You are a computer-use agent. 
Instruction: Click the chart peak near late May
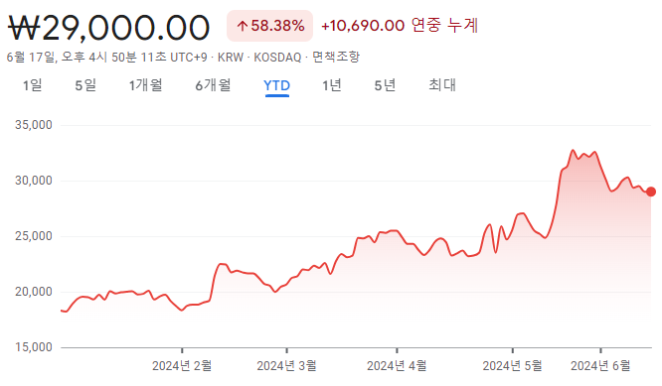tap(573, 150)
